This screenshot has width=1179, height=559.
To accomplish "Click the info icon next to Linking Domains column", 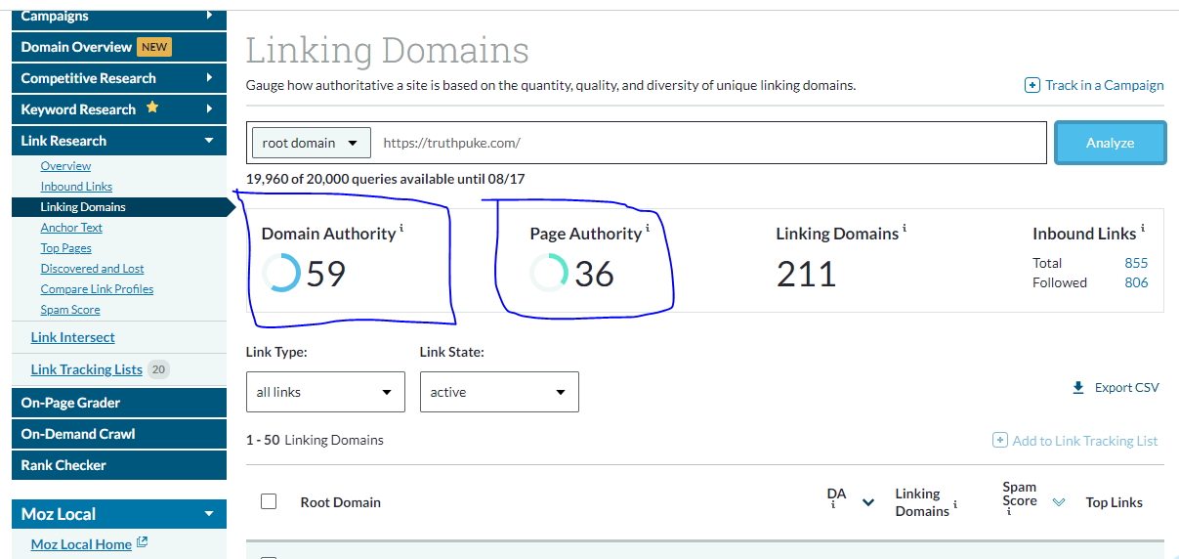I will (955, 505).
